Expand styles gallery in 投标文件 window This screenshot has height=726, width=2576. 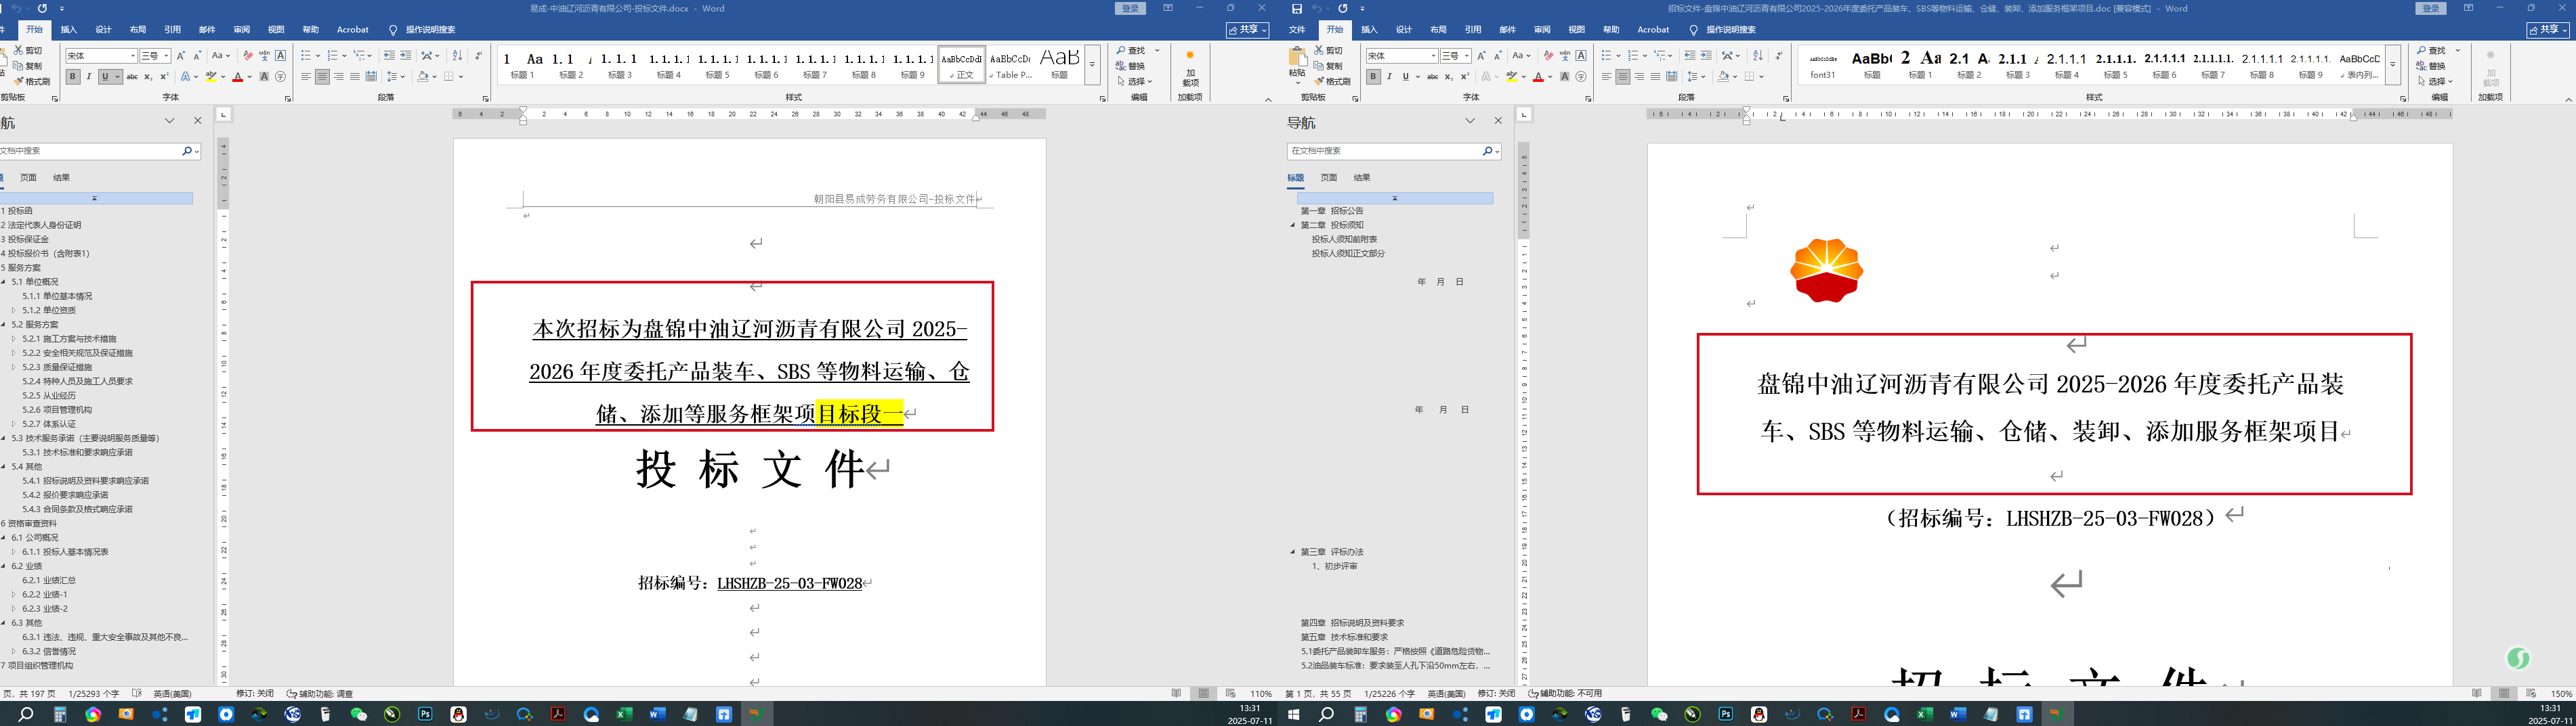tap(1092, 66)
